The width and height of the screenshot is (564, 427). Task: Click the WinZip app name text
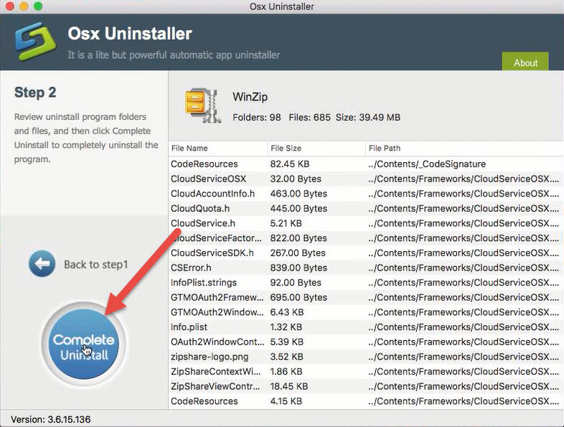(x=250, y=97)
